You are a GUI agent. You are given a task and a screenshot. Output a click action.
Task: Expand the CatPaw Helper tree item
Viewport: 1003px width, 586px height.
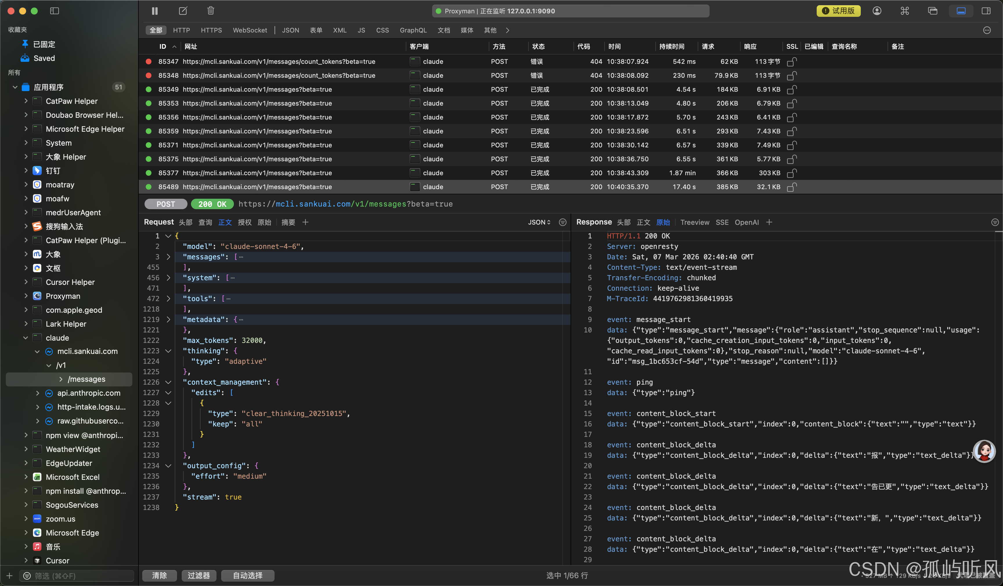(26, 101)
